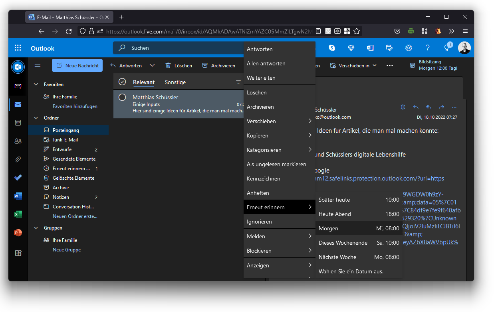
Task: Launch Word from the left sidebar
Action: click(18, 196)
